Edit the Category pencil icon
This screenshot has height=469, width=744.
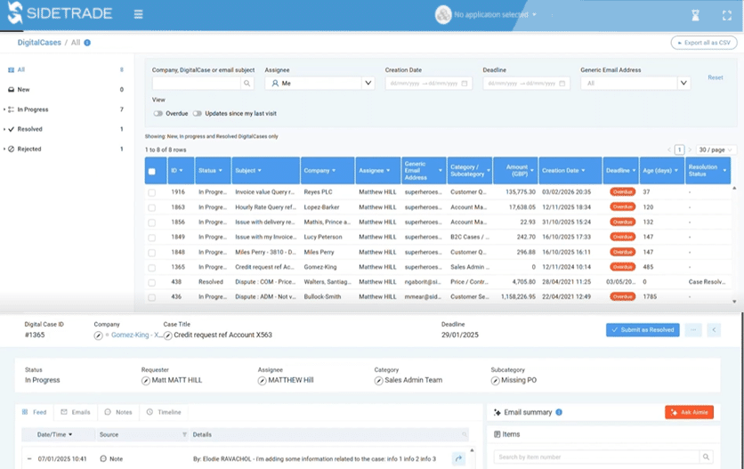(378, 381)
